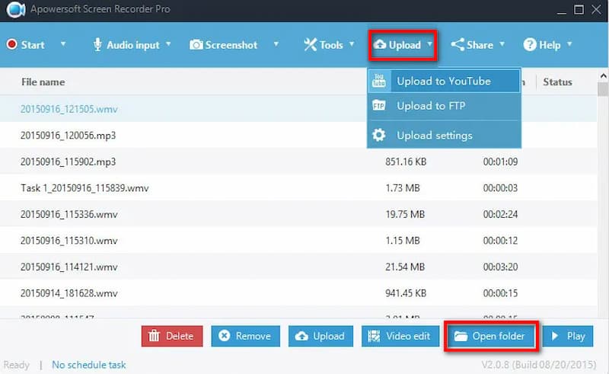Click the V2.0.8 build version text
This screenshot has height=374, width=609.
(x=539, y=365)
